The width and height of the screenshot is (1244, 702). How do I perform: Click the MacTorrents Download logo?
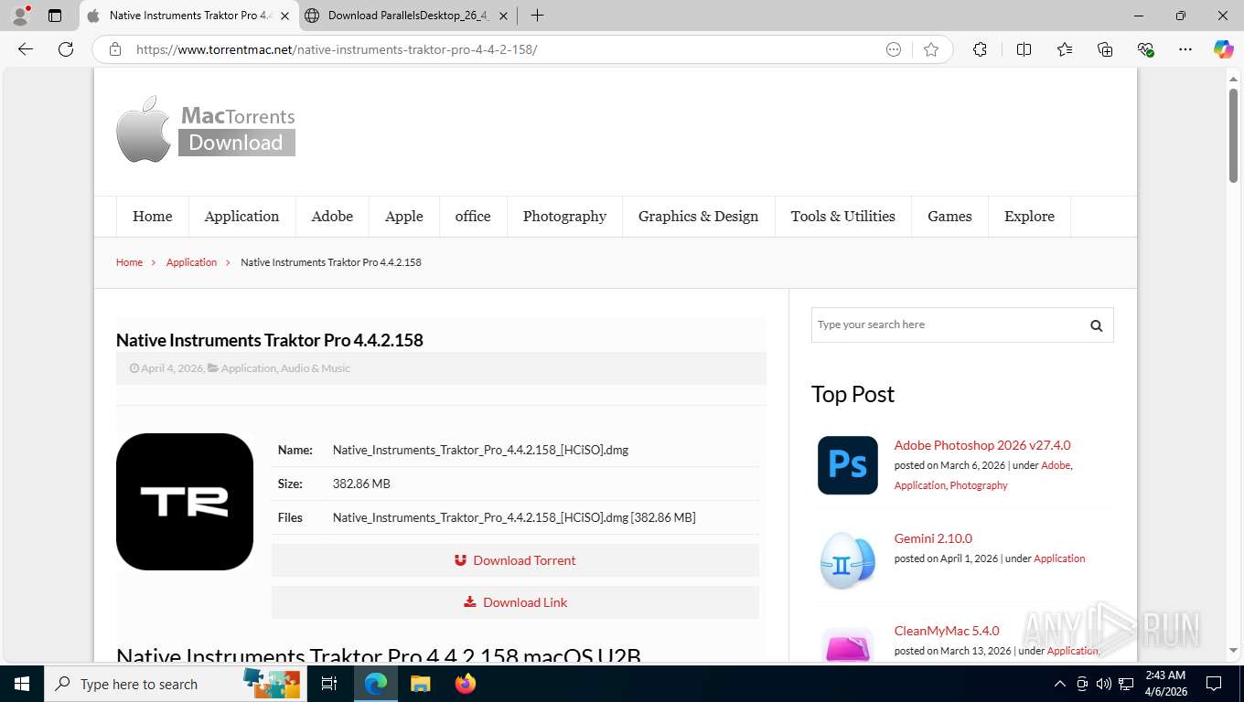[x=206, y=129]
